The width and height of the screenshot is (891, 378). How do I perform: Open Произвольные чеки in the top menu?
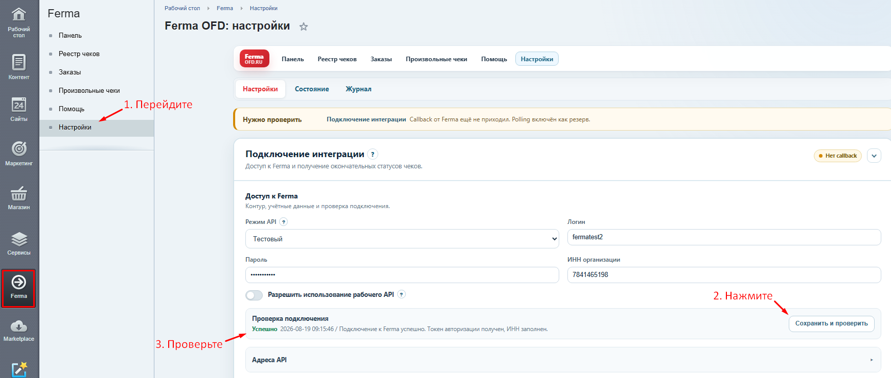coord(437,59)
